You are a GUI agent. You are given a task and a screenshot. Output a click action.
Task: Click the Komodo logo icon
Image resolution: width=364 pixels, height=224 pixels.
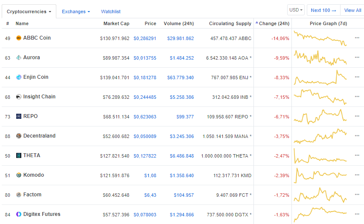point(19,175)
